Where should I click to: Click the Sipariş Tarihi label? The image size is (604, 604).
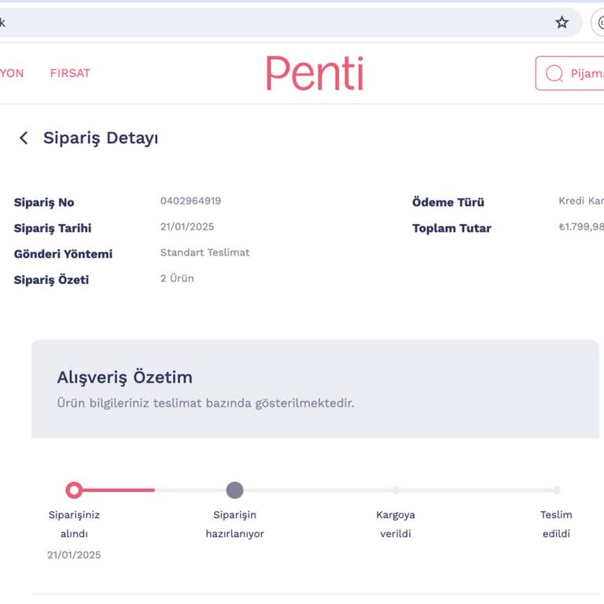53,228
